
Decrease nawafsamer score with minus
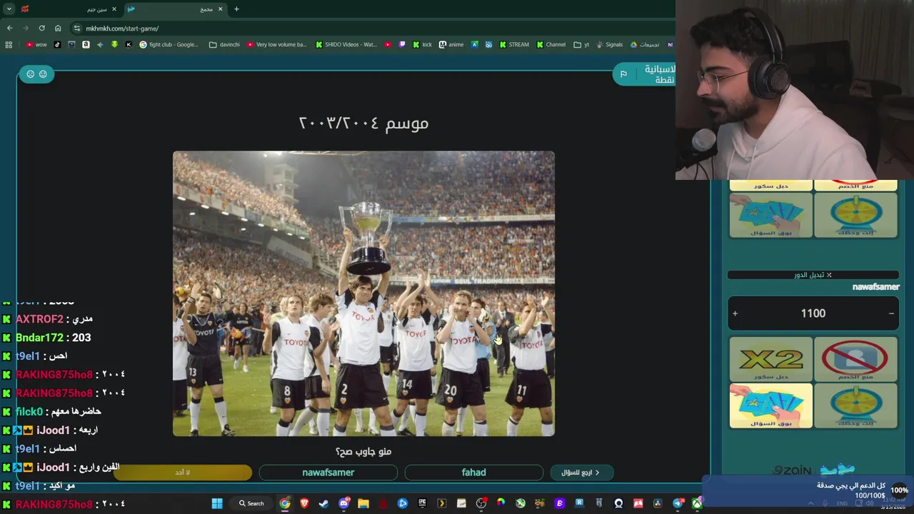click(x=891, y=313)
